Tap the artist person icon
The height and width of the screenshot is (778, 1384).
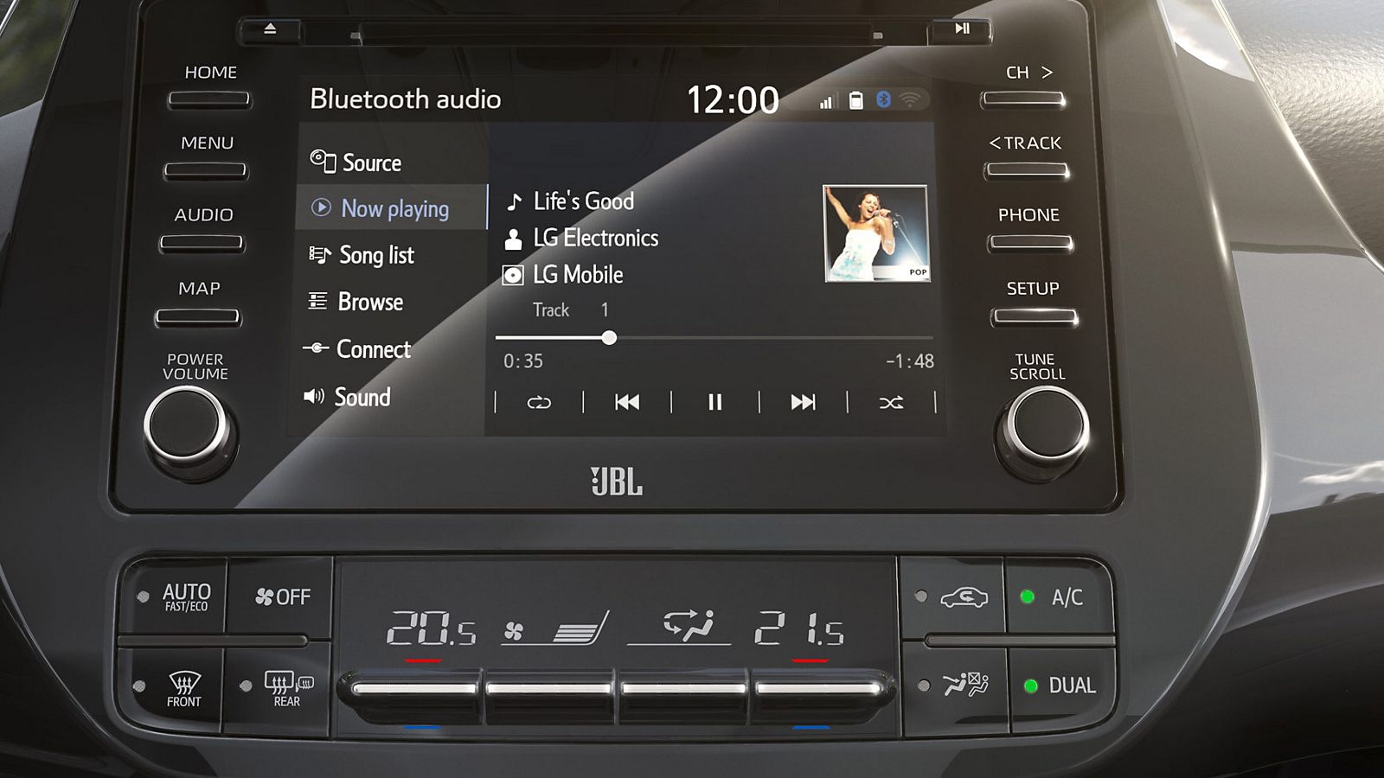[513, 239]
